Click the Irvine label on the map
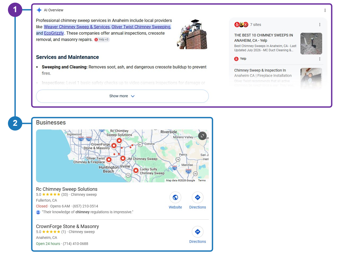Image resolution: width=337 pixels, height=255 pixels. (x=125, y=166)
